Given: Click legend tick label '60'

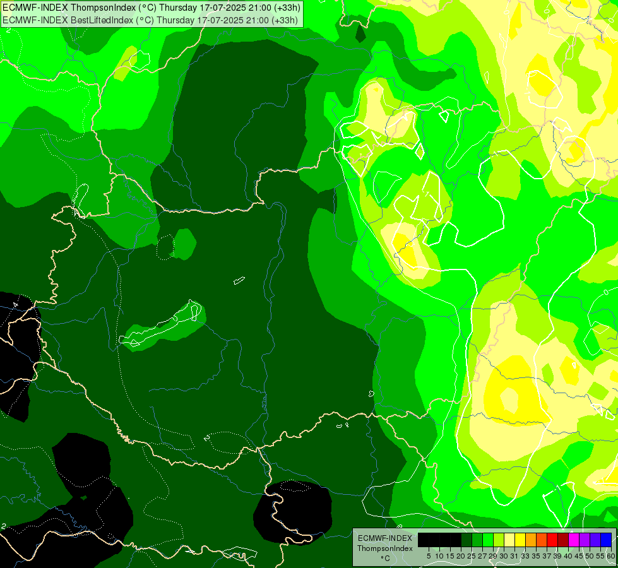Looking at the screenshot, I should tap(610, 556).
